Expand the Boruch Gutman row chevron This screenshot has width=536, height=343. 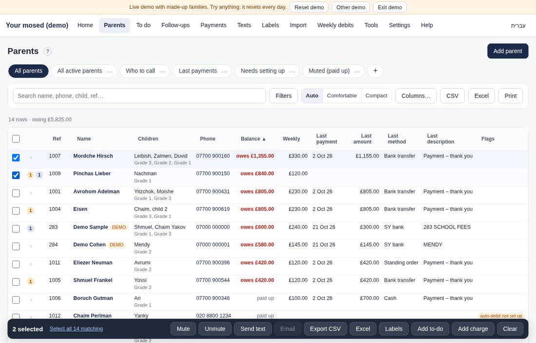click(x=31, y=300)
